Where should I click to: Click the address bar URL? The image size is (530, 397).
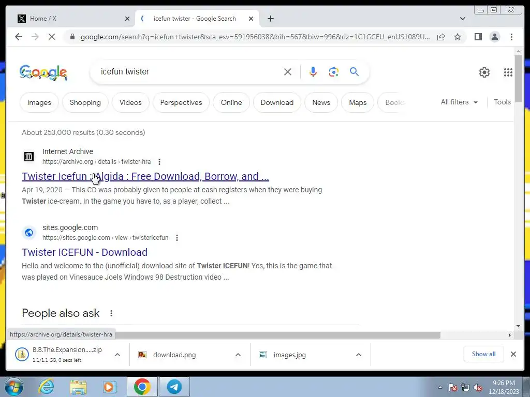pyautogui.click(x=255, y=37)
